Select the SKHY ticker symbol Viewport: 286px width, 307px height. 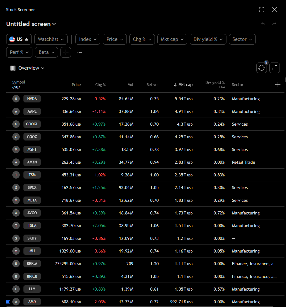[32, 238]
